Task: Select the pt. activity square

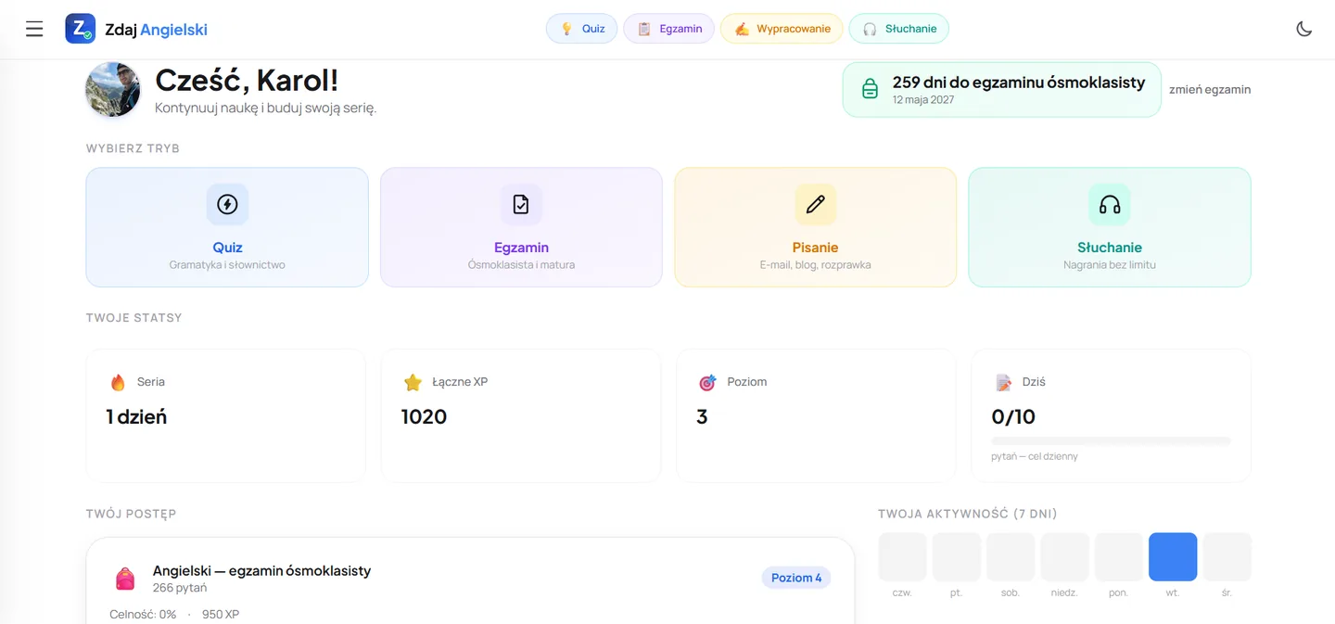Action: [956, 556]
